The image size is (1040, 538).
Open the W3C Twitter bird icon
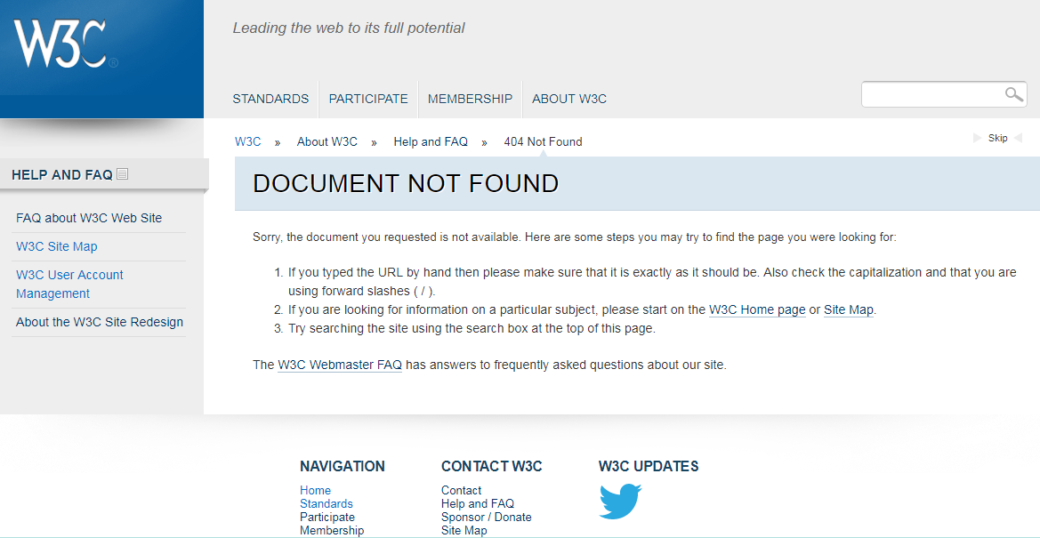click(x=620, y=501)
